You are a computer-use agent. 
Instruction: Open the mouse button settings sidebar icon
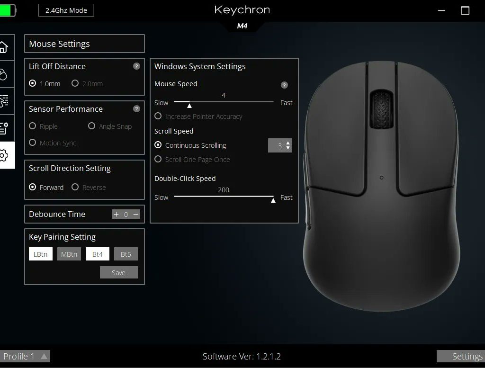pos(4,75)
